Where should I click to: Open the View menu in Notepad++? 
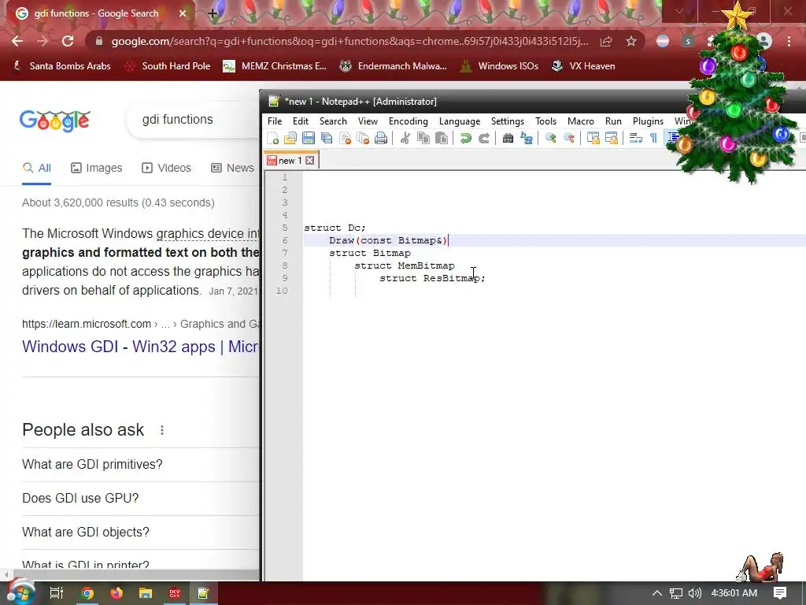(x=368, y=121)
